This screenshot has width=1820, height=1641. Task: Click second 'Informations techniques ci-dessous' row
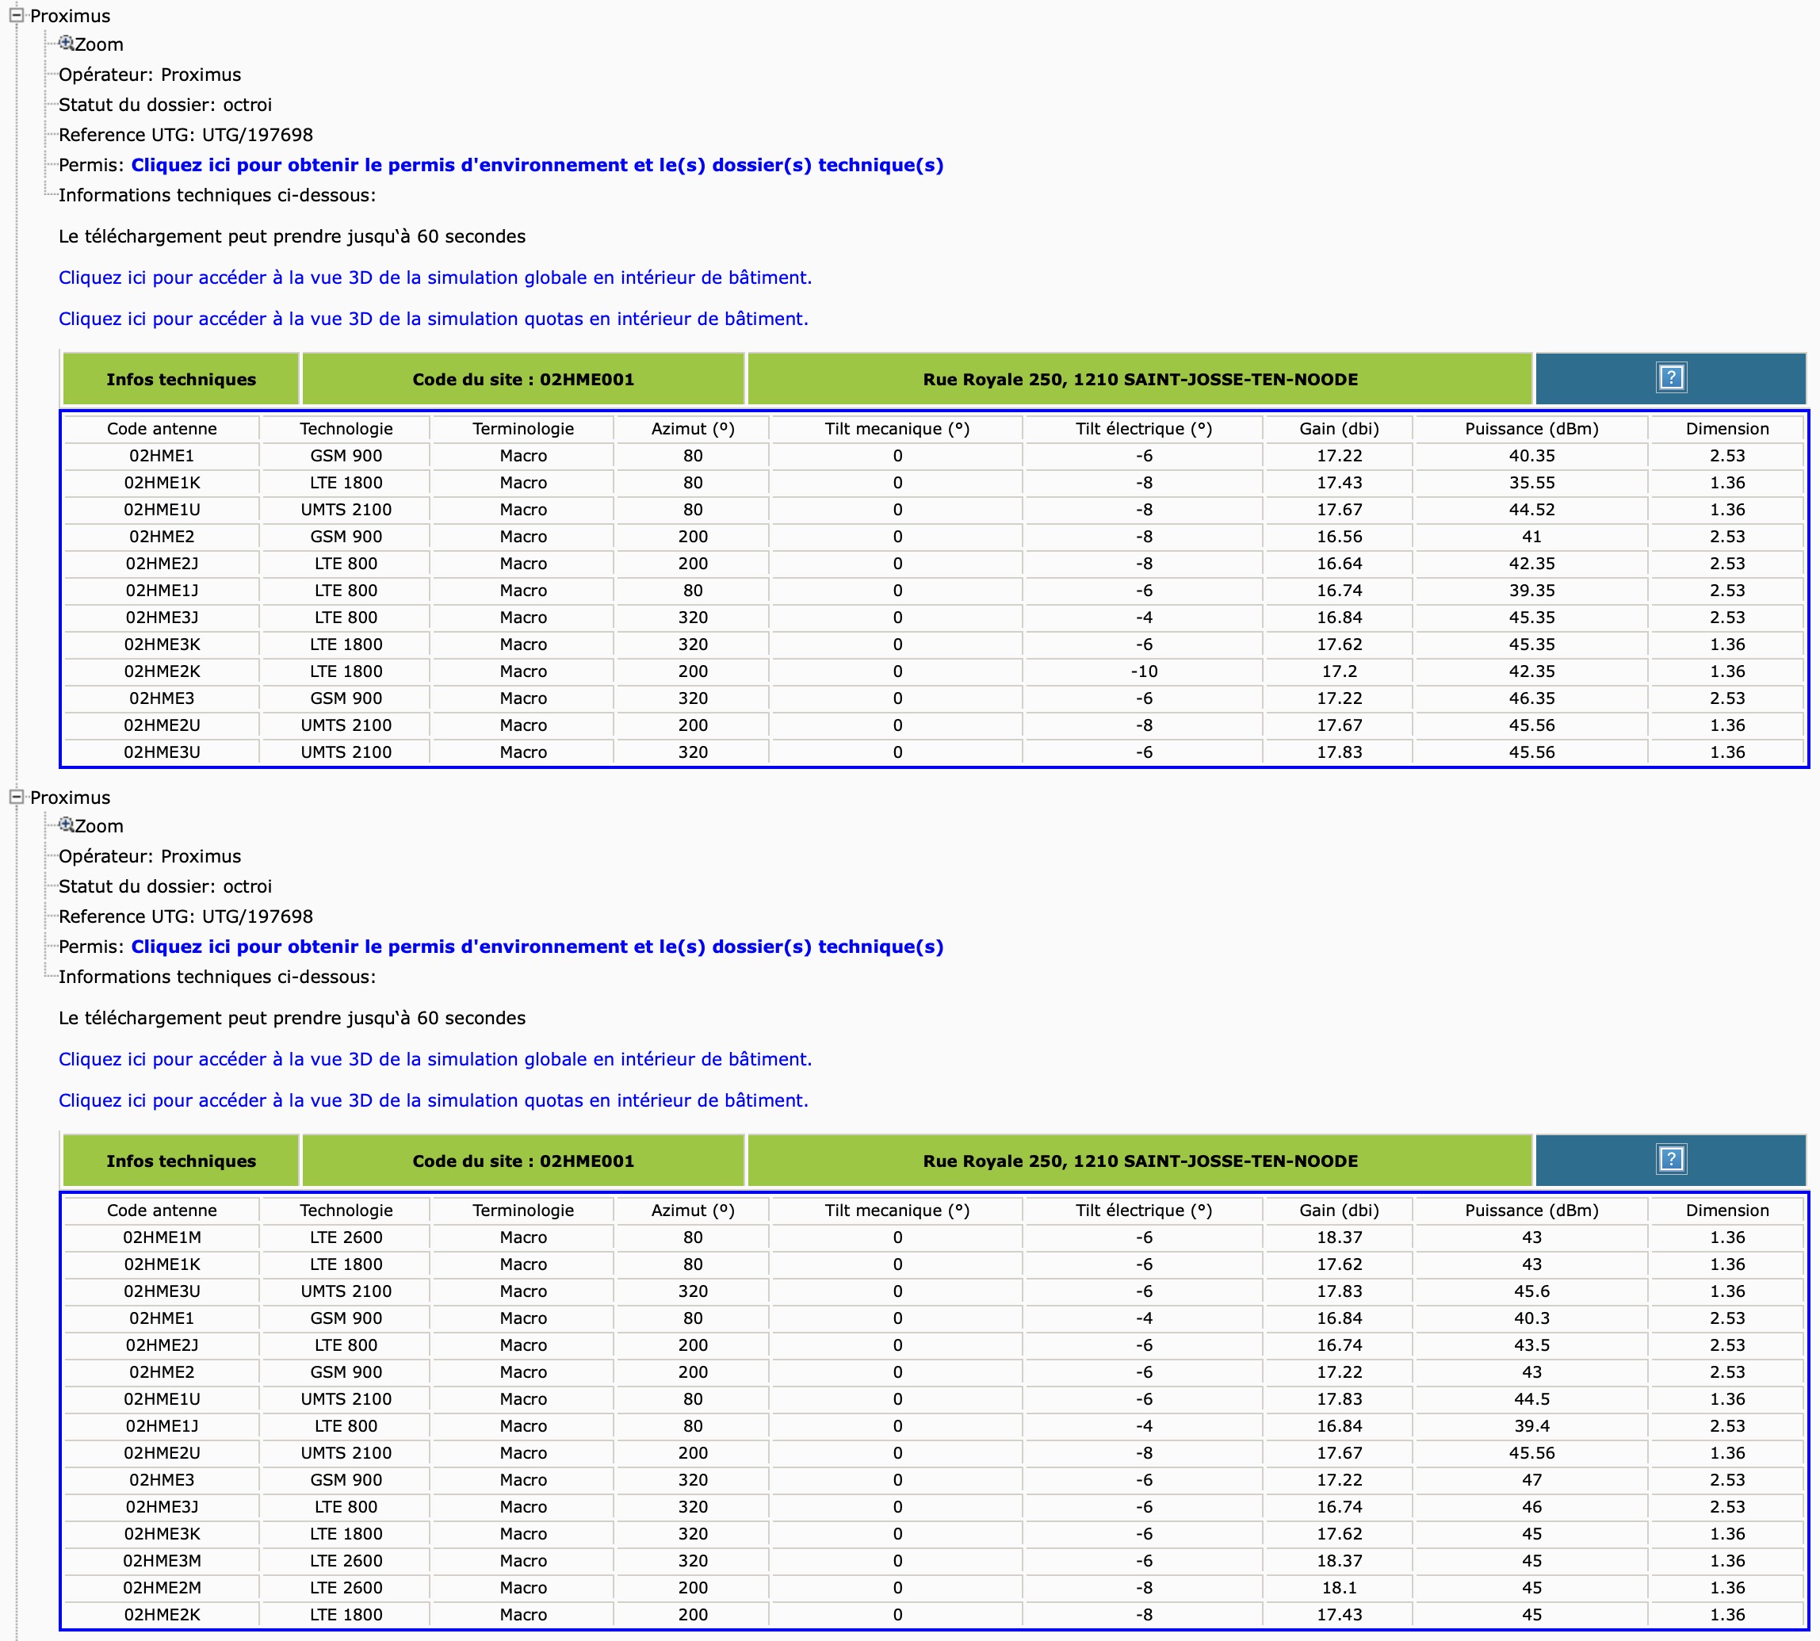pos(217,977)
